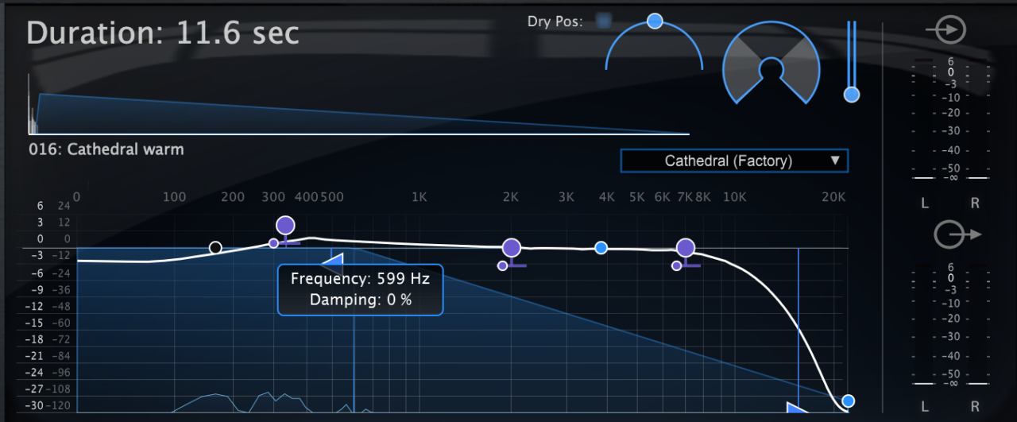
Task: Click the output level circle-with-arrow icon
Action: pos(957,235)
